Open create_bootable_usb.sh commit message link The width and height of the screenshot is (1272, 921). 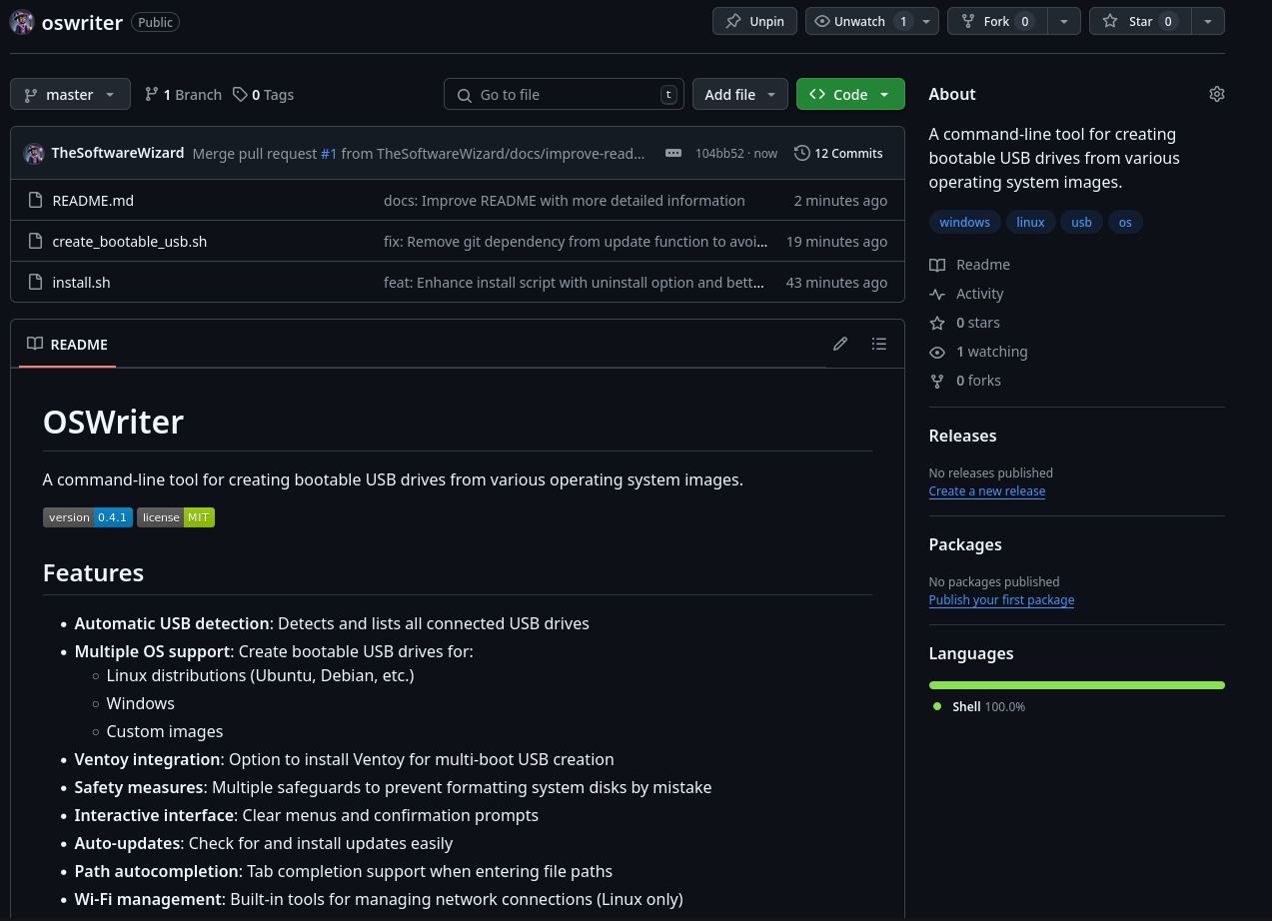576,241
